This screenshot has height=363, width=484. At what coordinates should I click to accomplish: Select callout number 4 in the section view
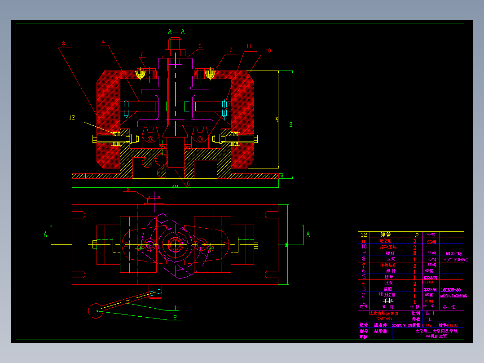coord(103,42)
